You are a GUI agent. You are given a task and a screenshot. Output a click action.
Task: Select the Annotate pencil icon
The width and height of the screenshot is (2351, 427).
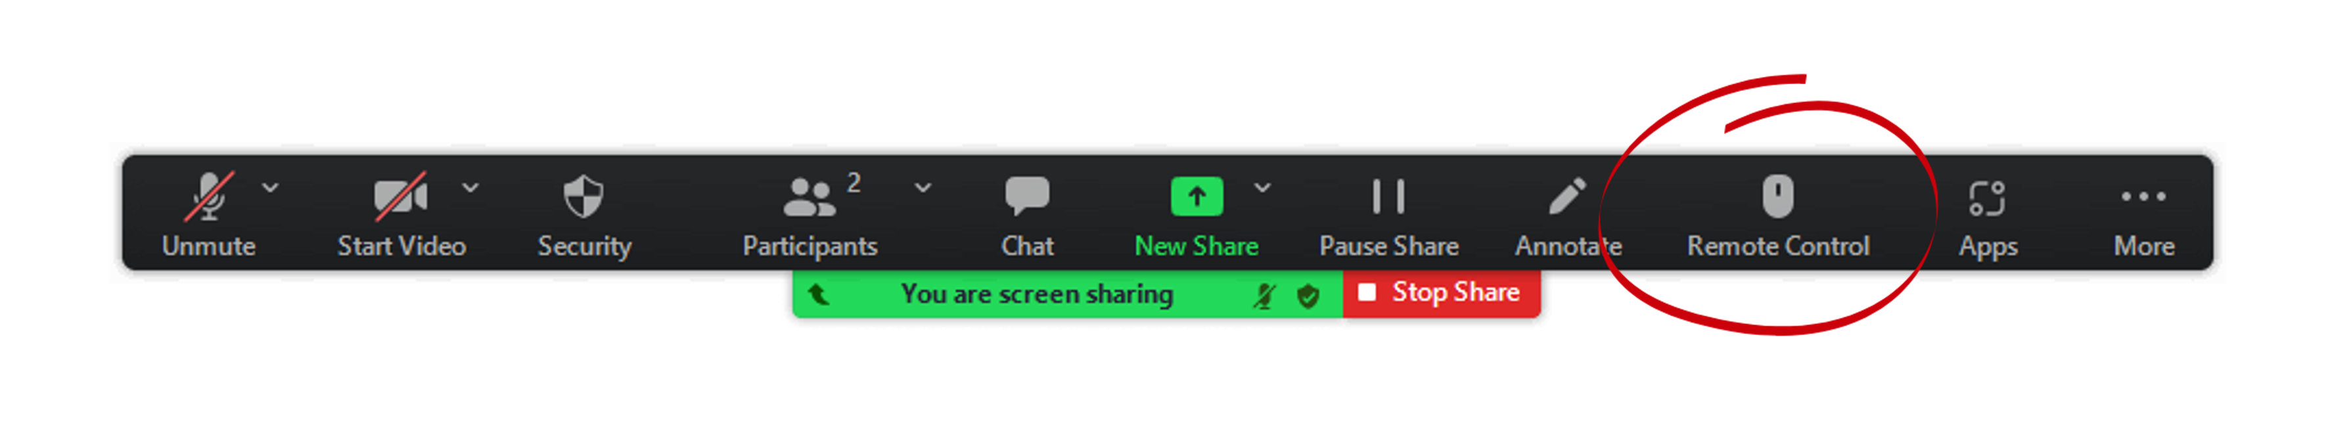[1567, 196]
